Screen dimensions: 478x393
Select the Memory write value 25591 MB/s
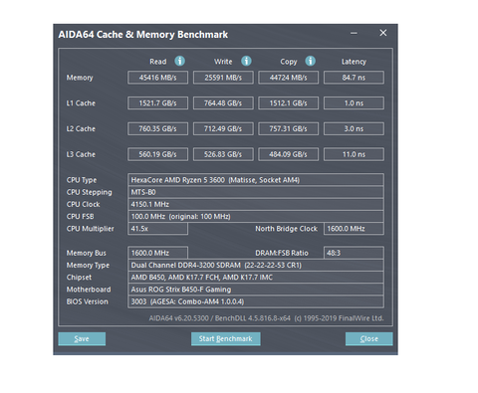pyautogui.click(x=223, y=78)
